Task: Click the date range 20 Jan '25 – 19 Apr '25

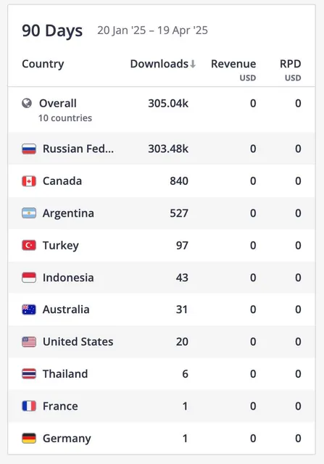Action: pyautogui.click(x=153, y=30)
